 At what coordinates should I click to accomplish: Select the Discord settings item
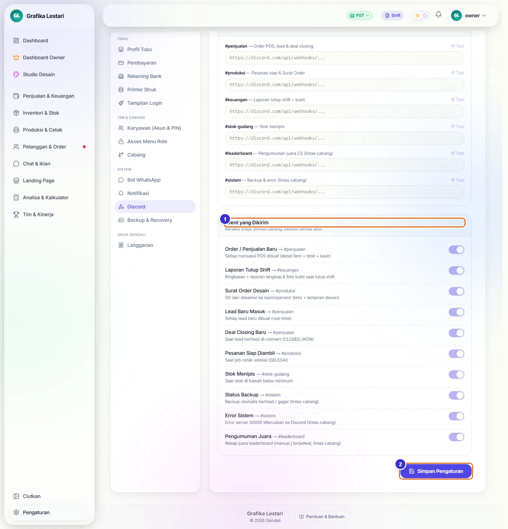coord(155,207)
